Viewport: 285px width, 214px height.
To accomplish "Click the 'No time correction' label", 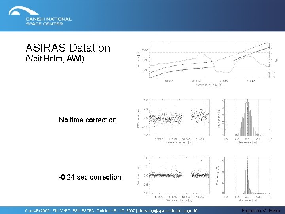I will tap(88, 120).
